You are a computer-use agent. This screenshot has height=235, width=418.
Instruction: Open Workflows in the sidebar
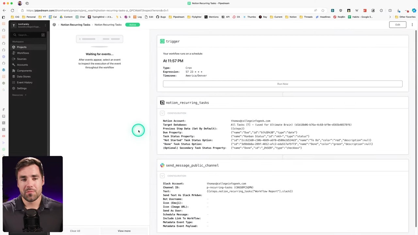tap(23, 53)
